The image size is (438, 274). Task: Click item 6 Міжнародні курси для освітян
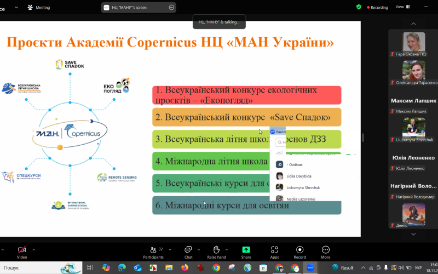coord(247,205)
